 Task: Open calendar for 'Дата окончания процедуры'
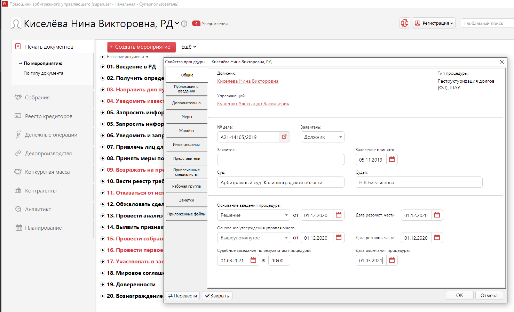coord(392,260)
